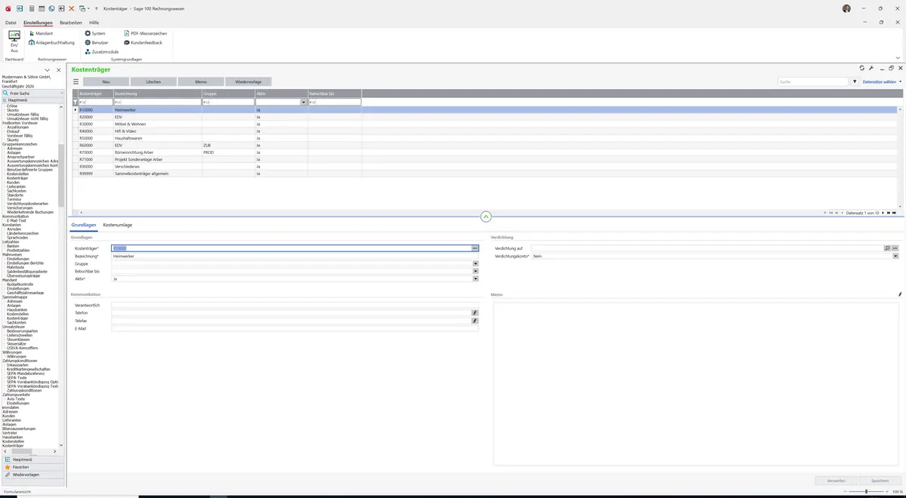
Task: Click the red X icon in quick access toolbar
Action: [72, 8]
